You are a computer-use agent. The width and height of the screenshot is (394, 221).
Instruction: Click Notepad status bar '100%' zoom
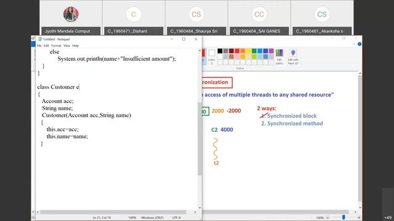pyautogui.click(x=132, y=217)
